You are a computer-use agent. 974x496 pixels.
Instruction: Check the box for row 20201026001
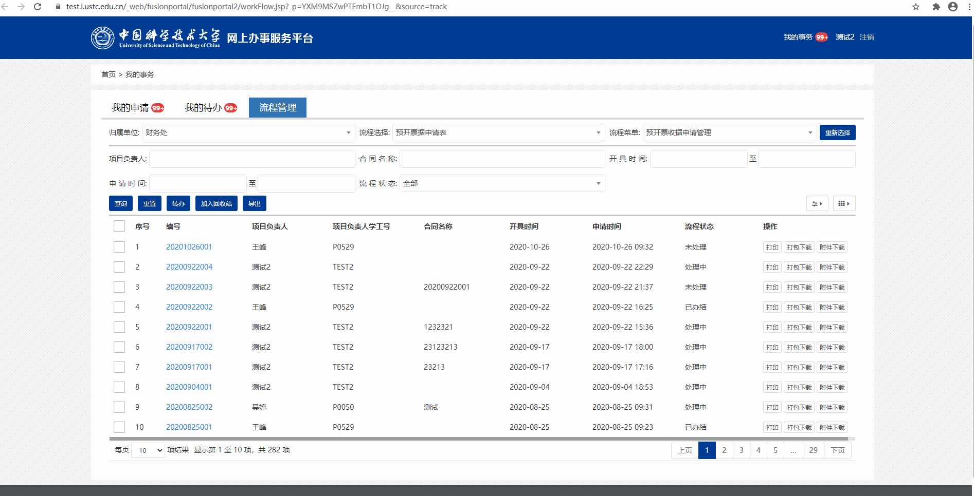coord(119,247)
